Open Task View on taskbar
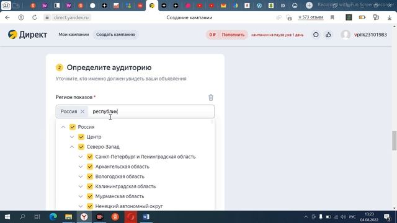The height and width of the screenshot is (223, 397). click(37, 217)
